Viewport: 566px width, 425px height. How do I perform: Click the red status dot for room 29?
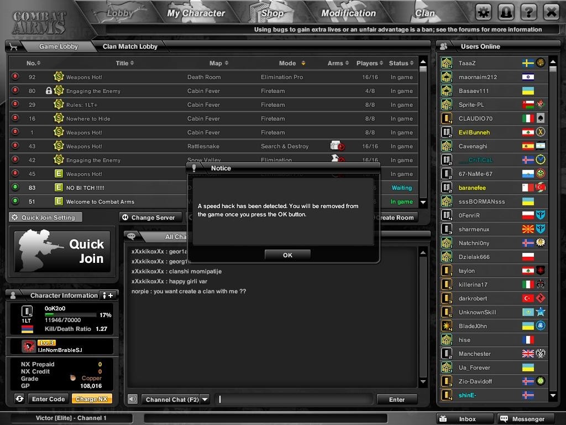(15, 104)
